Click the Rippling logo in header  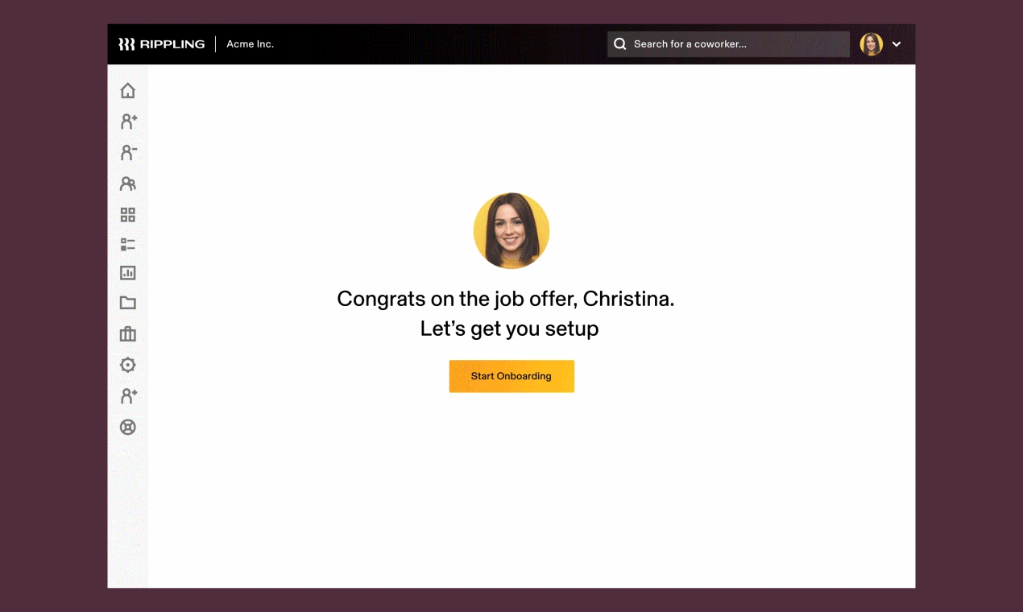pyautogui.click(x=161, y=44)
